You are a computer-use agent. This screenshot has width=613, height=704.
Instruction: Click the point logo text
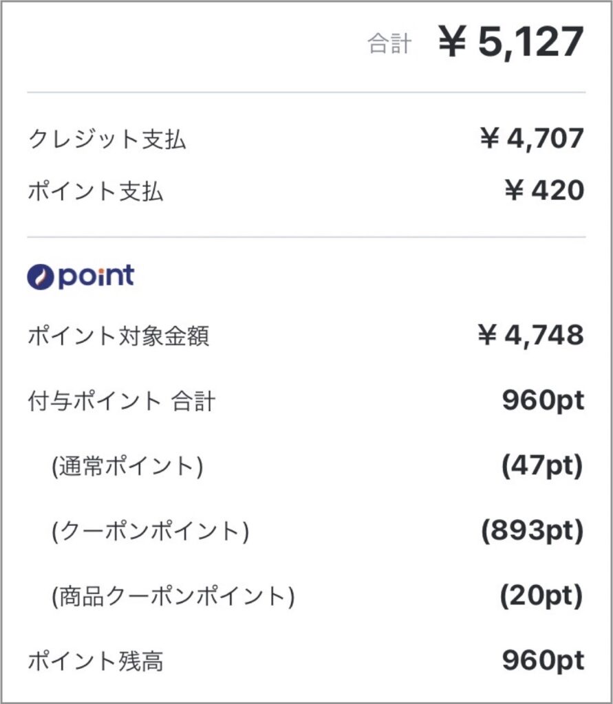96,276
